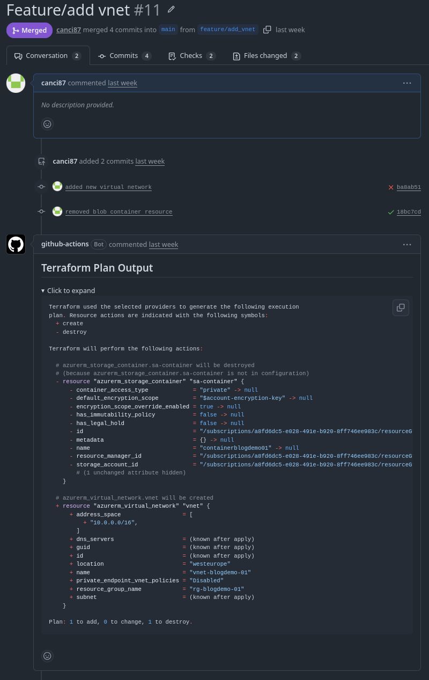Open the Commits tab
429x680 pixels.
click(124, 56)
